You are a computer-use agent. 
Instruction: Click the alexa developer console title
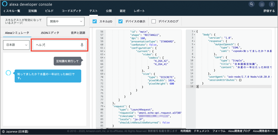(31, 4)
